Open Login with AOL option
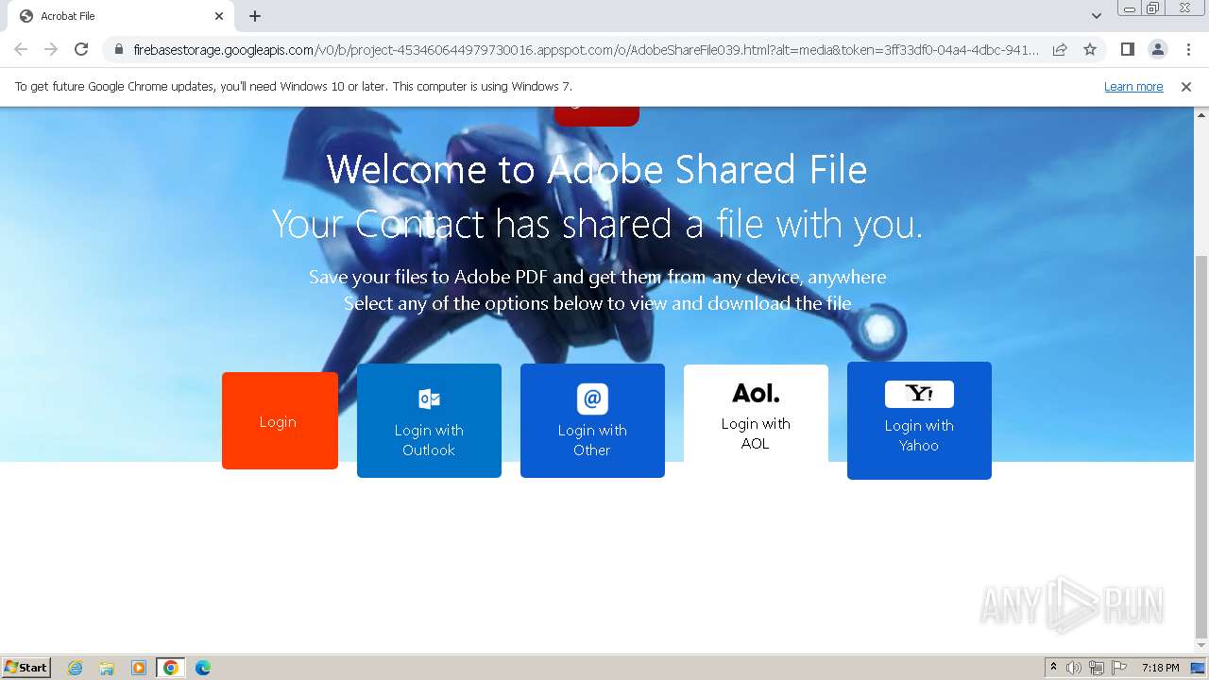1209x680 pixels. tap(756, 414)
